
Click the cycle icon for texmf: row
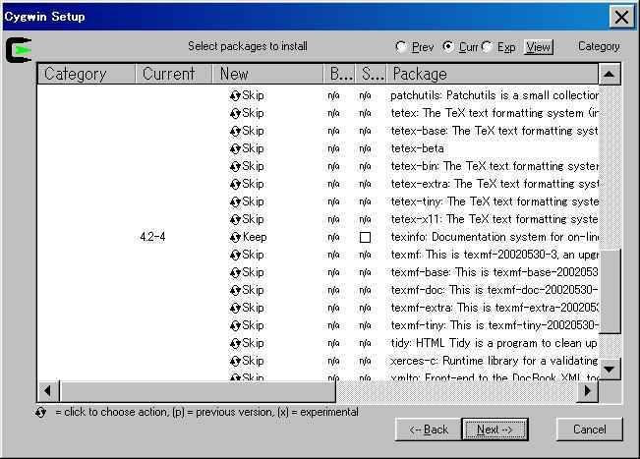click(x=235, y=255)
